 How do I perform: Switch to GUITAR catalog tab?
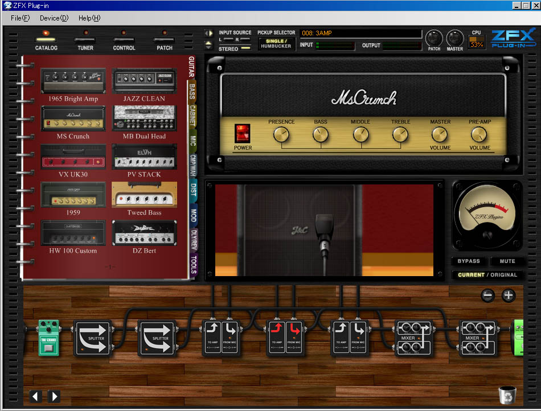tap(191, 67)
